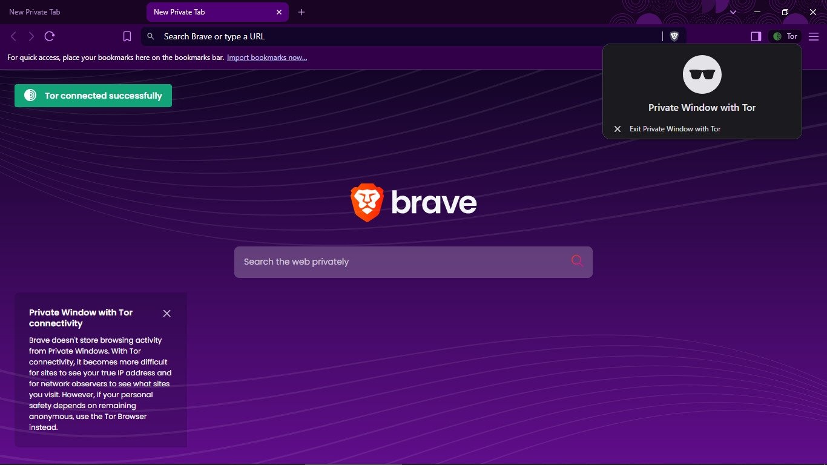Reload the current page

click(50, 36)
